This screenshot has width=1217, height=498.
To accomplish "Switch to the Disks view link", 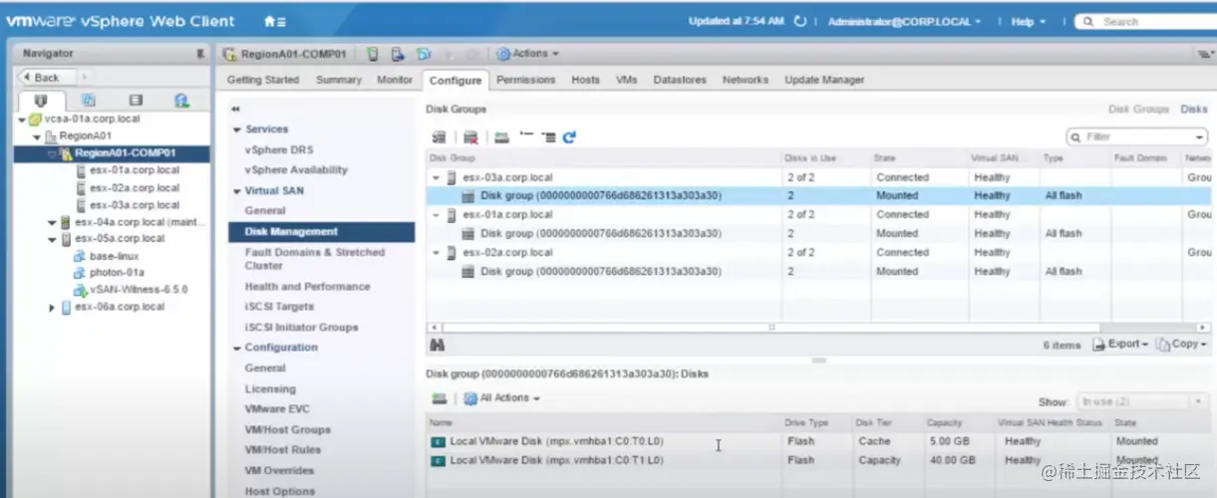I will point(1194,110).
